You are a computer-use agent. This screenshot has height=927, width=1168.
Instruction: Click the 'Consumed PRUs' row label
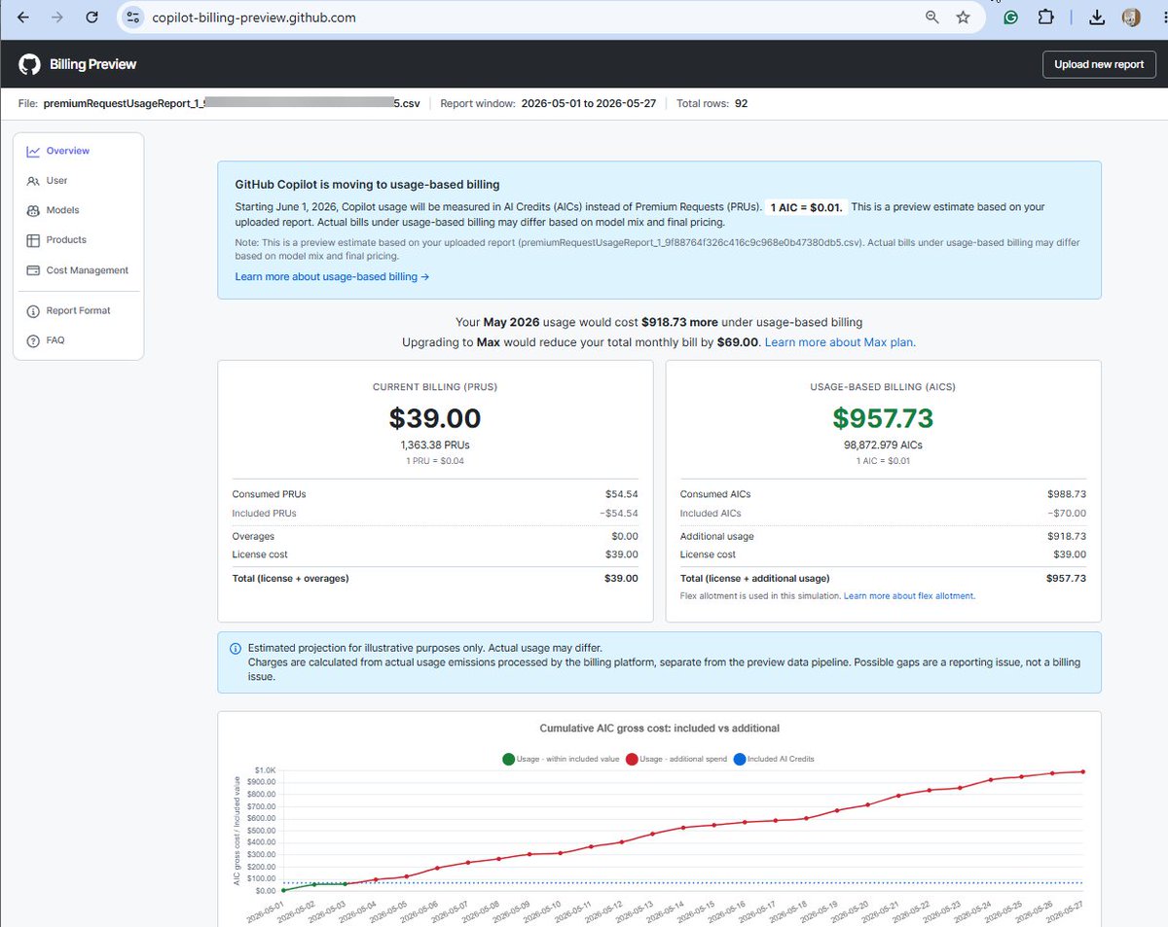(269, 494)
